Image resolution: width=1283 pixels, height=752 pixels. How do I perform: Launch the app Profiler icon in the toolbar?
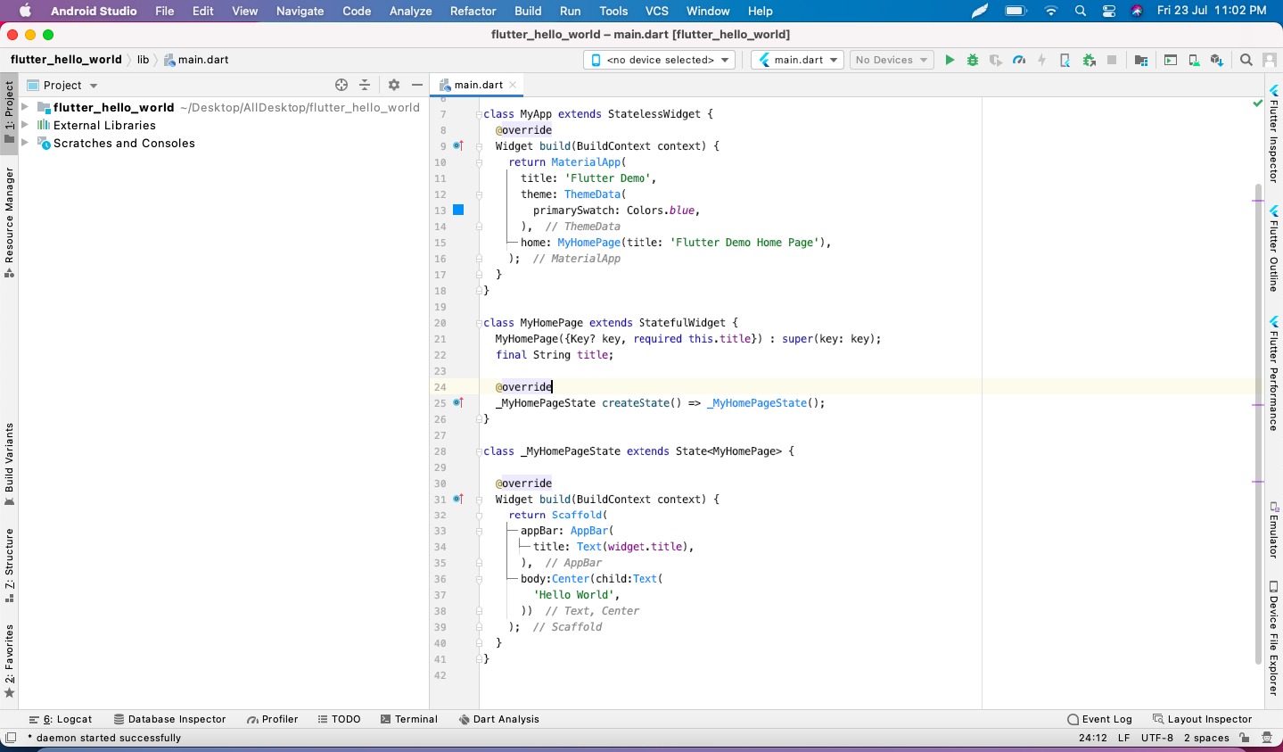pos(1019,60)
